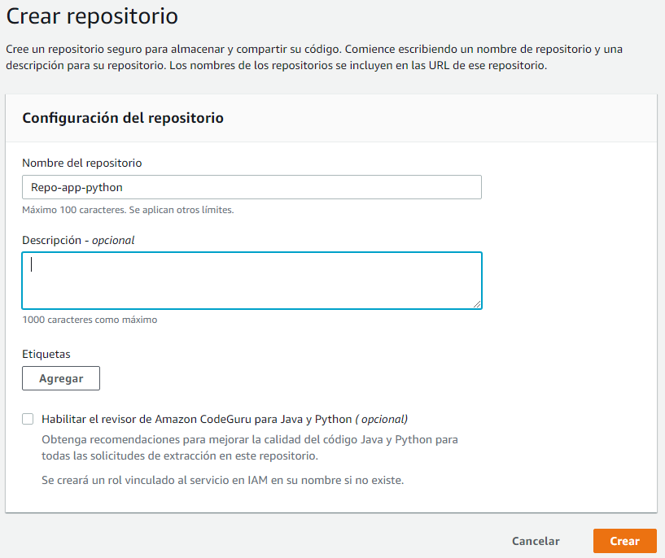665x558 pixels.
Task: Enable the Amazon CodeGuru reviewer checkbox
Action: pos(28,419)
